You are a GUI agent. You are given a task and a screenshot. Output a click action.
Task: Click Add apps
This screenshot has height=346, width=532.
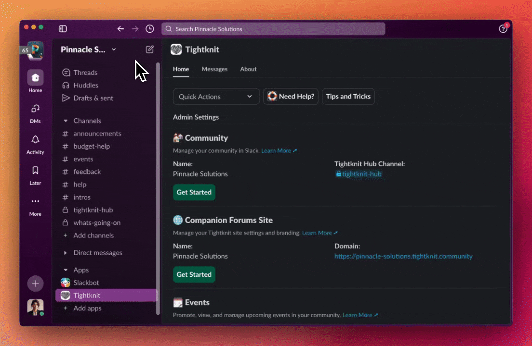pyautogui.click(x=87, y=308)
